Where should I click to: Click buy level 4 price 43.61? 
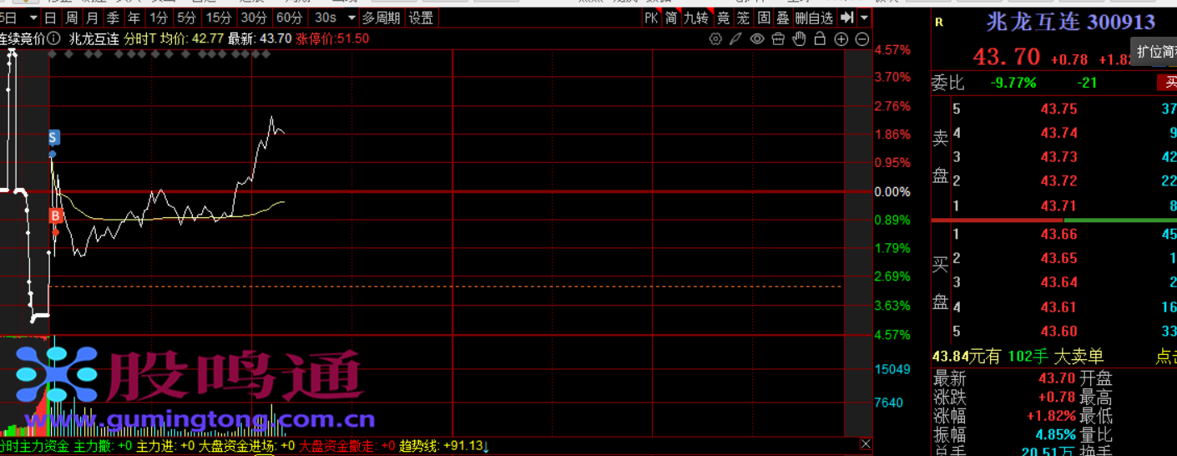tap(1058, 307)
